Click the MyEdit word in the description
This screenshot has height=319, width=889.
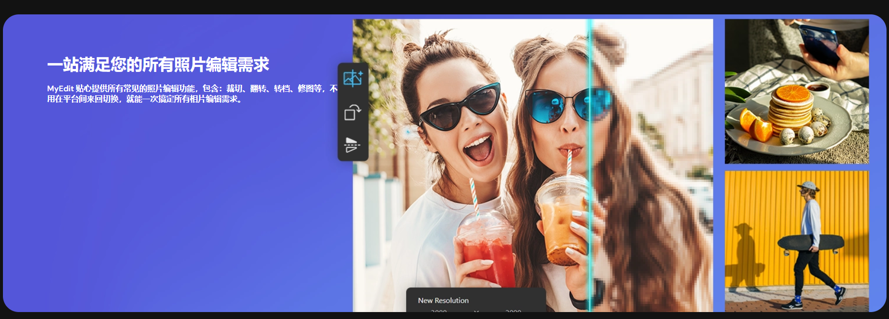[60, 88]
